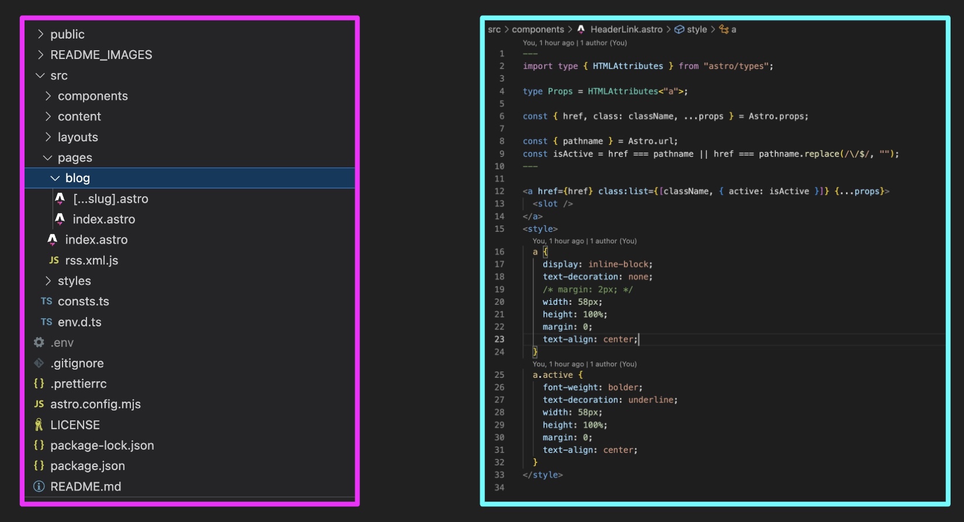
Task: Click the git icon next to .gitignore
Action: [39, 363]
